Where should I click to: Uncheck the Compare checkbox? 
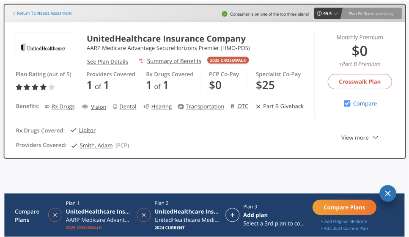(347, 104)
